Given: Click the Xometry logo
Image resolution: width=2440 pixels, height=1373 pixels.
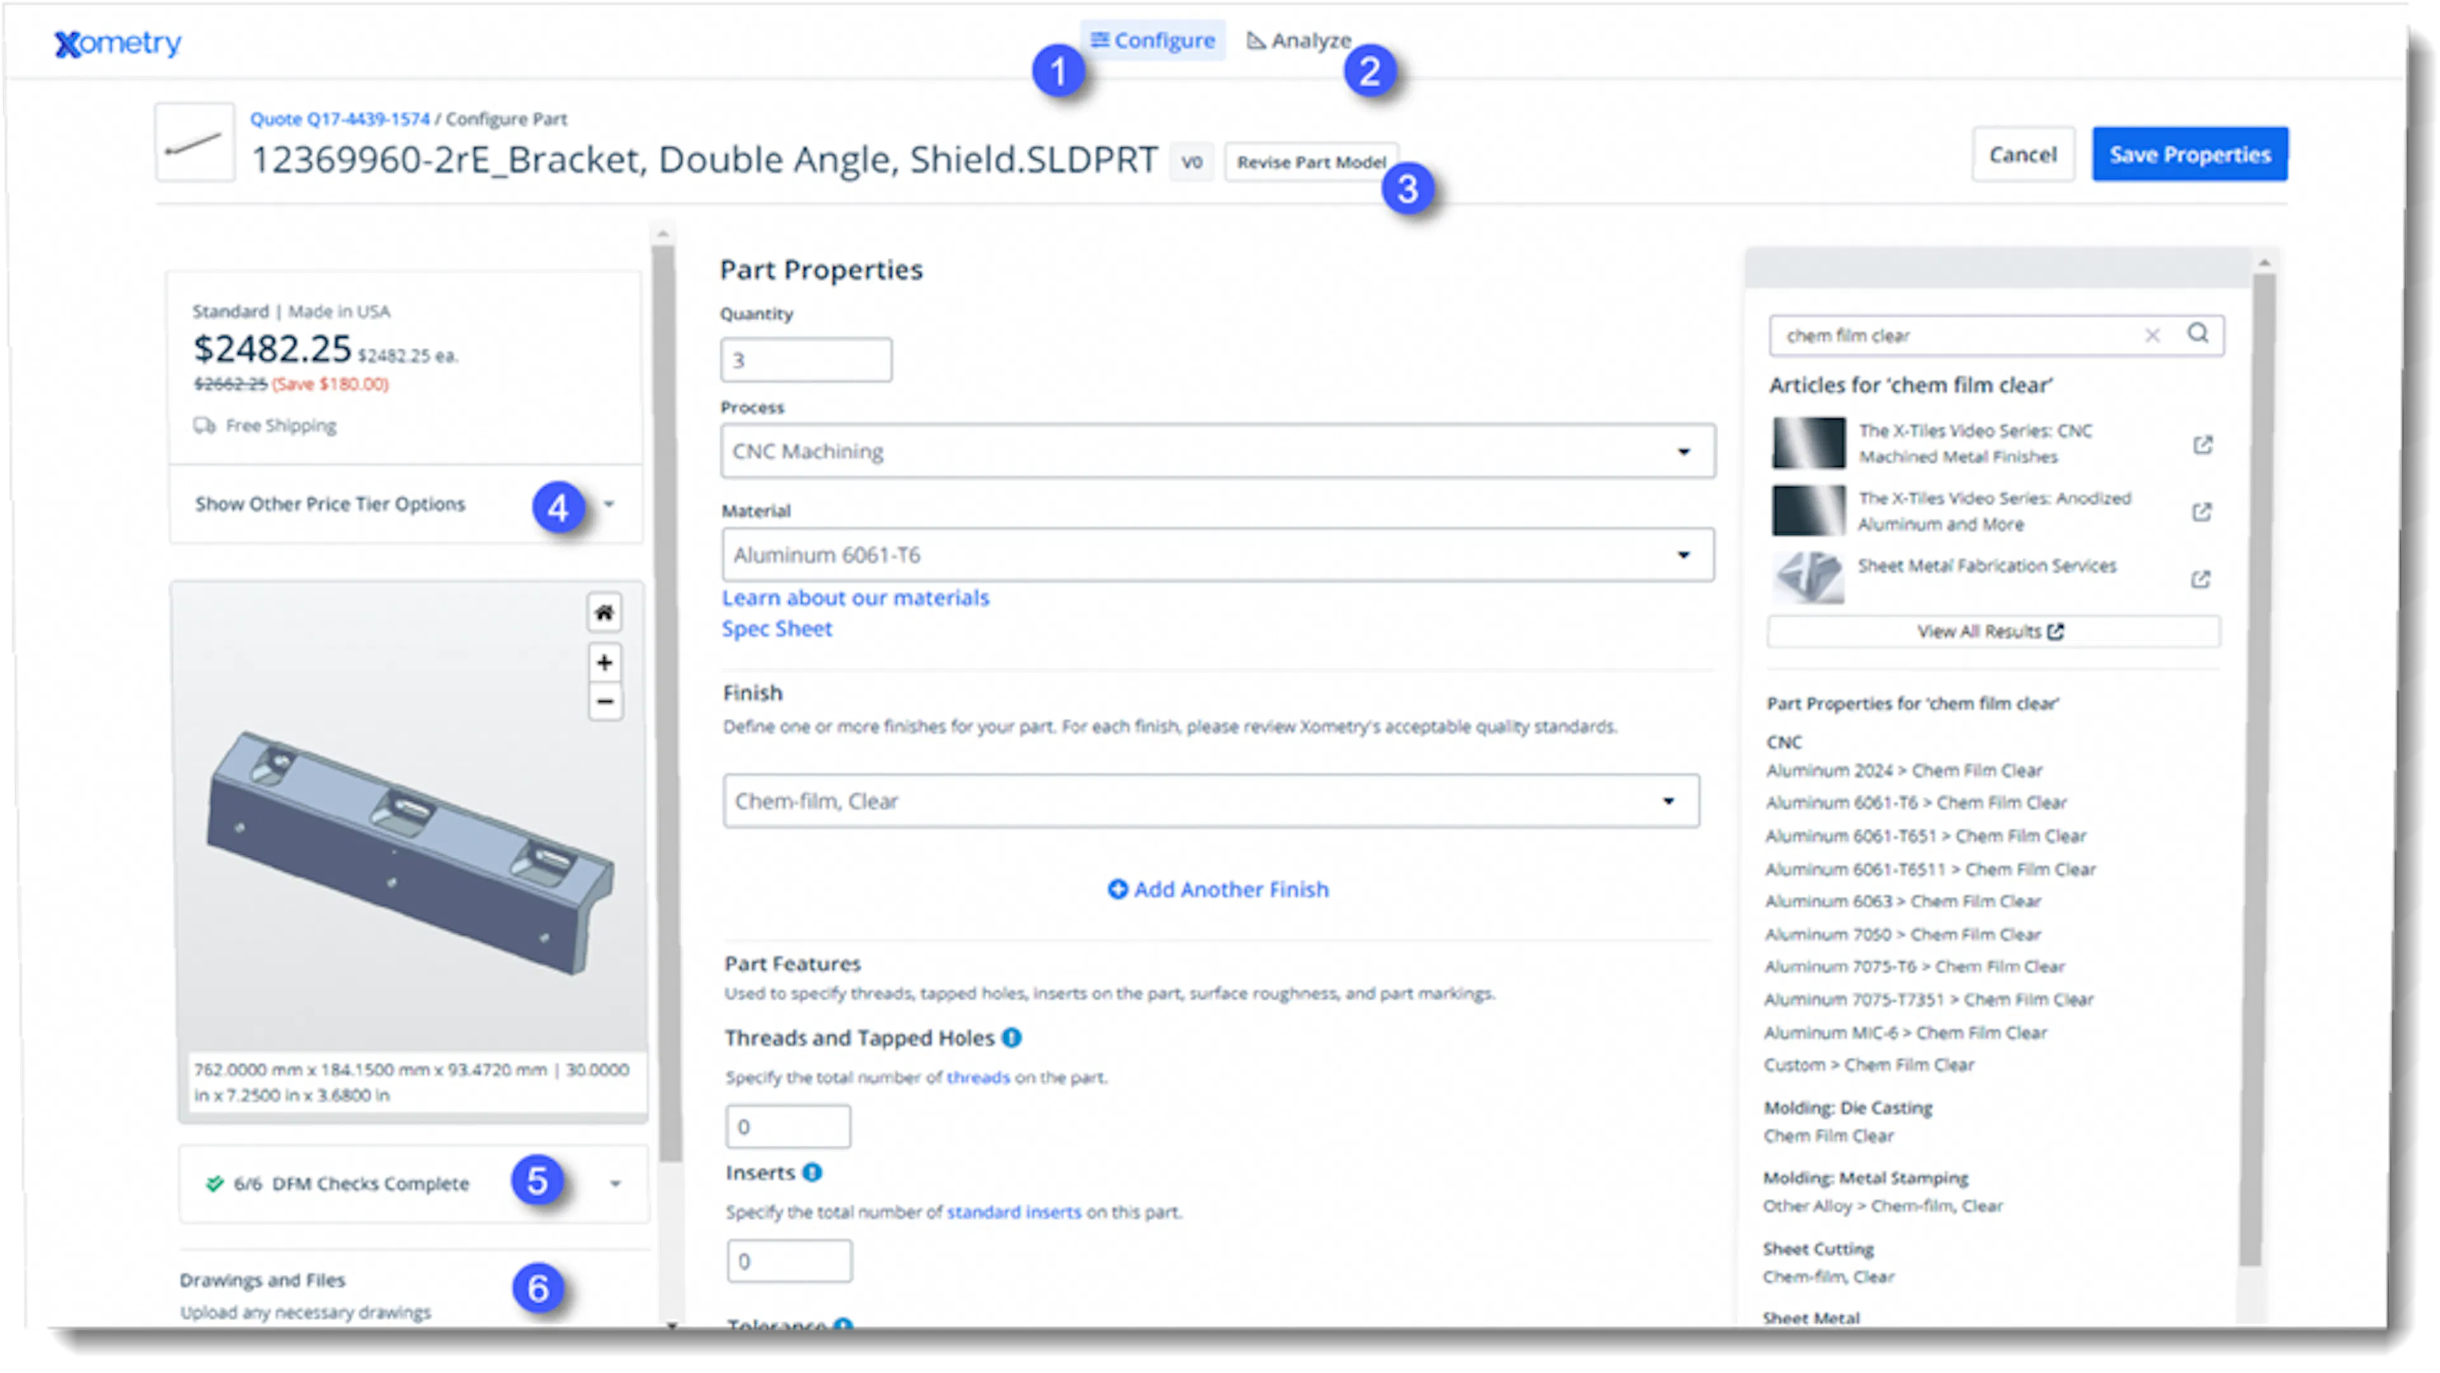Looking at the screenshot, I should click(118, 43).
